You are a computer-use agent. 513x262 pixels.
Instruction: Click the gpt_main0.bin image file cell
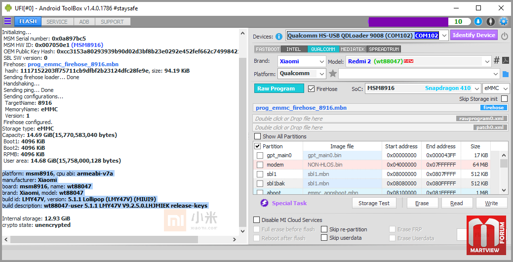click(342, 155)
